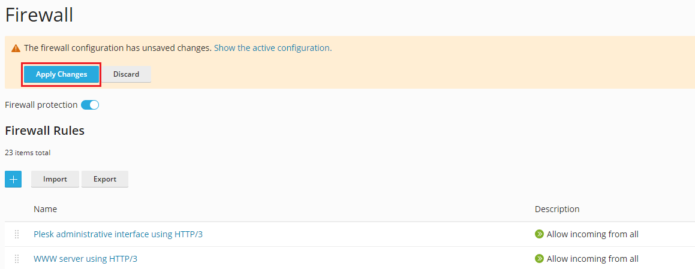Screen dimensions: 695x269
Task: Click Allow incoming from all for Plesk rule
Action: tap(592, 234)
